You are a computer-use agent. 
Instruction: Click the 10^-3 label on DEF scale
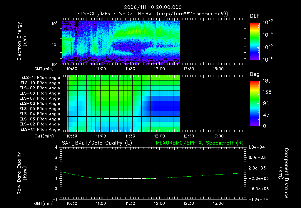[x=267, y=22]
